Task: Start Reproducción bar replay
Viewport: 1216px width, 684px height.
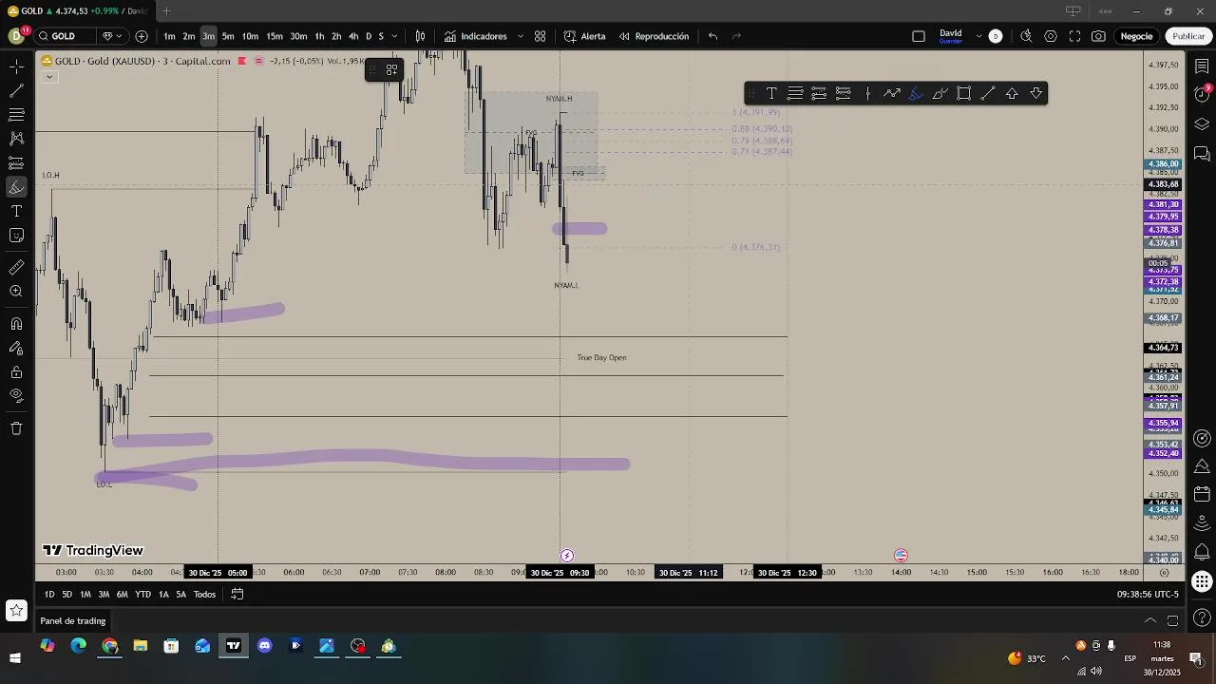Action: (654, 36)
